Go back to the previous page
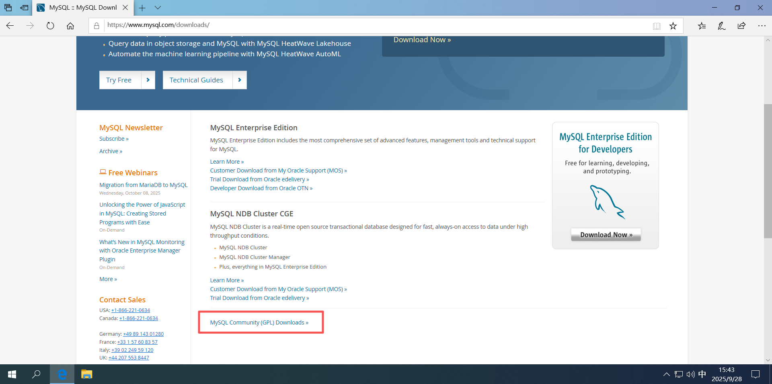The width and height of the screenshot is (772, 384). pos(10,26)
